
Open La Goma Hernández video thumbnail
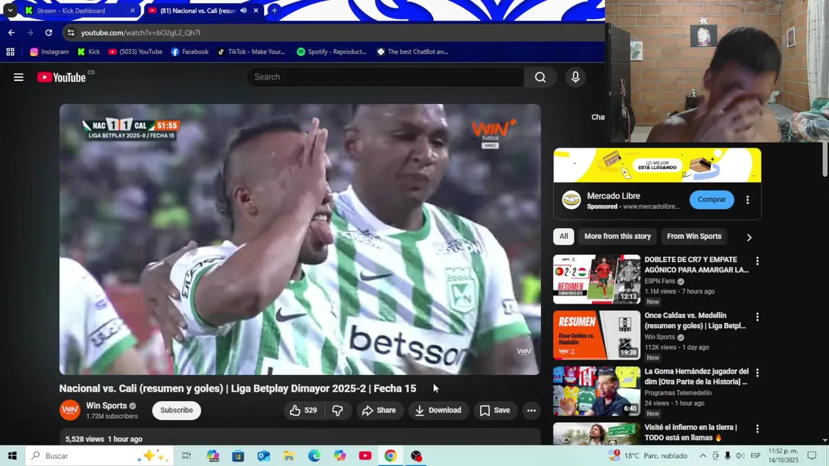596,392
